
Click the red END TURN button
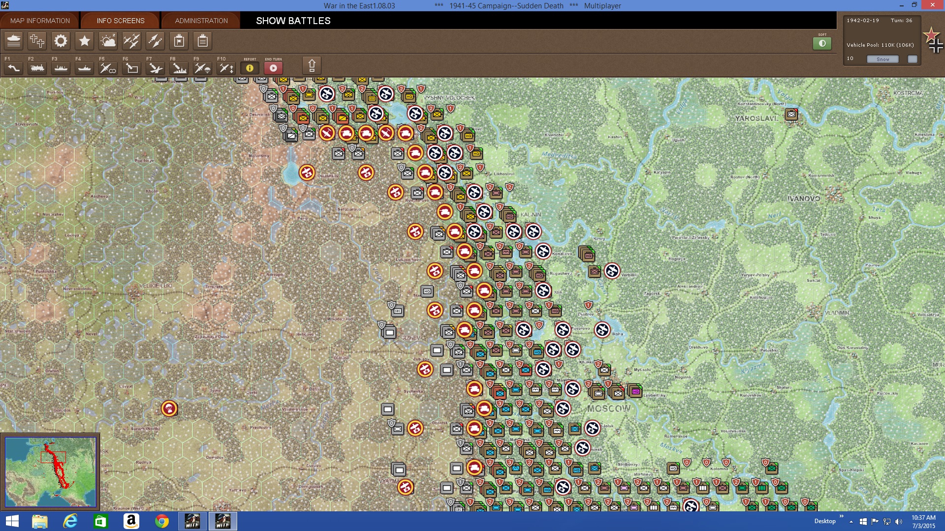(x=273, y=68)
